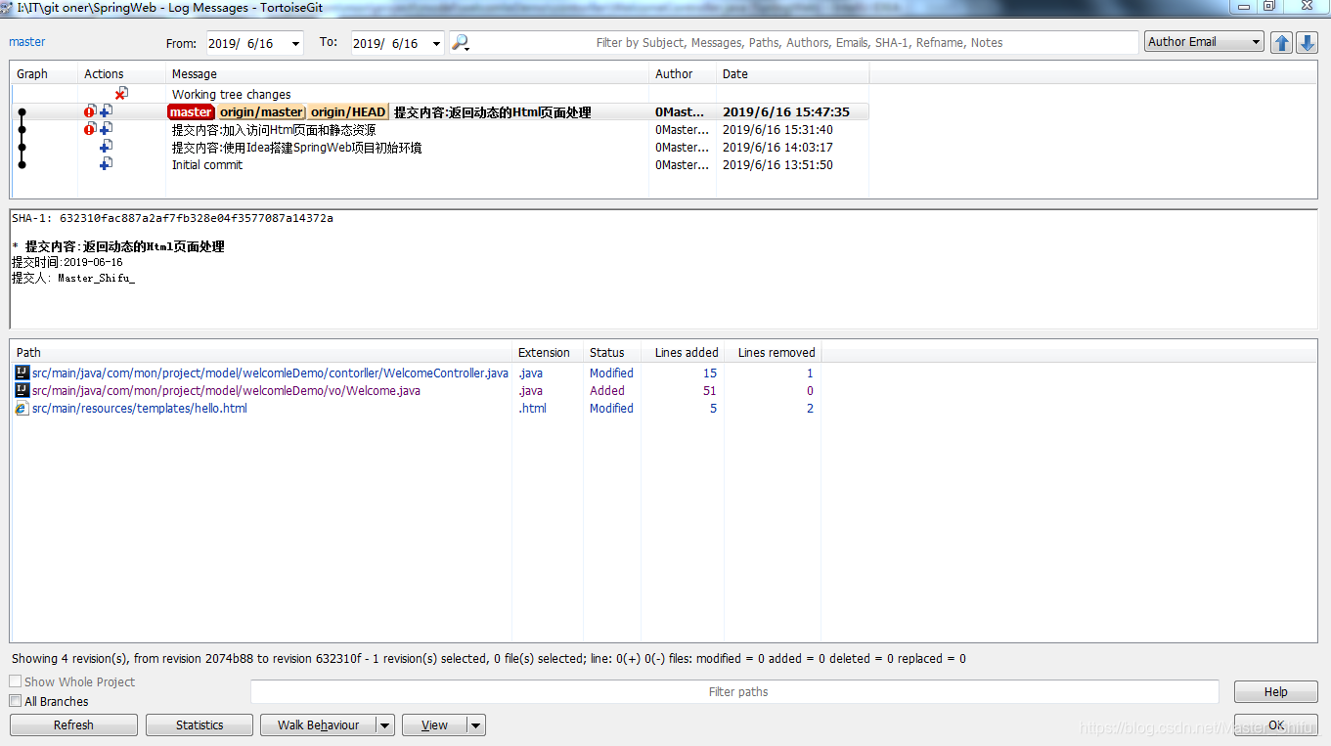
Task: Click the master branch link
Action: pos(27,42)
